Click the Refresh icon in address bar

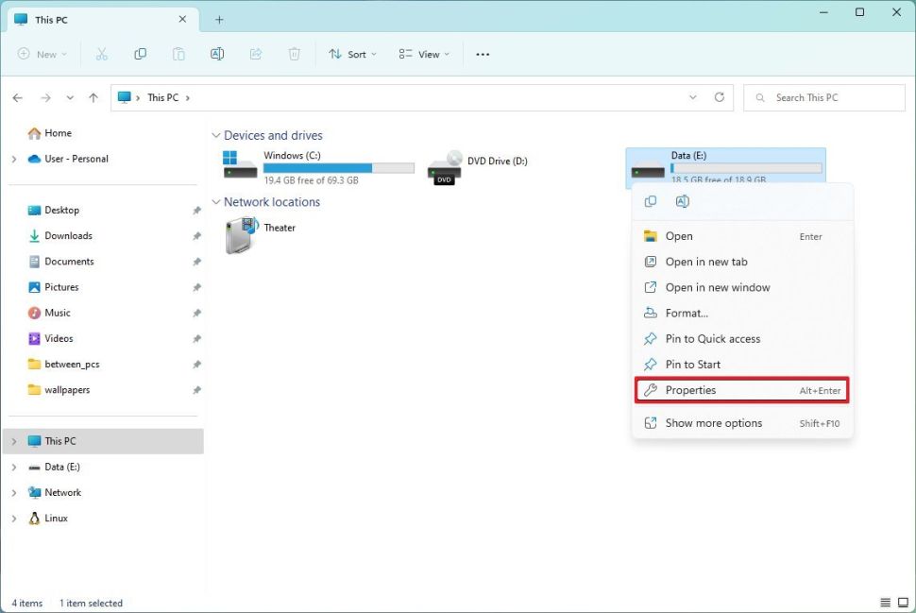[x=720, y=97]
